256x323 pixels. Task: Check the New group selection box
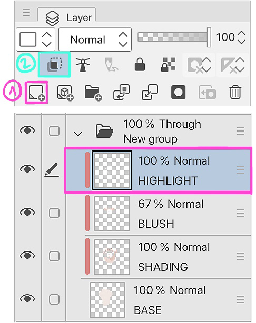(54, 131)
